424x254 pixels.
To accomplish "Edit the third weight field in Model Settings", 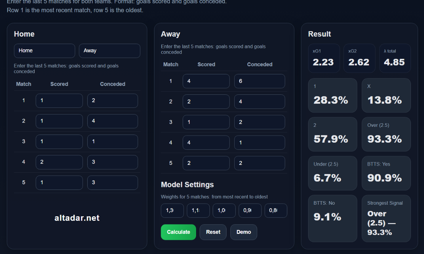I will [224, 211].
